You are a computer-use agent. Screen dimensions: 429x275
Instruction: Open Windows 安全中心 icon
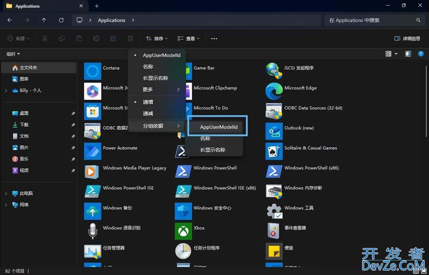click(183, 211)
